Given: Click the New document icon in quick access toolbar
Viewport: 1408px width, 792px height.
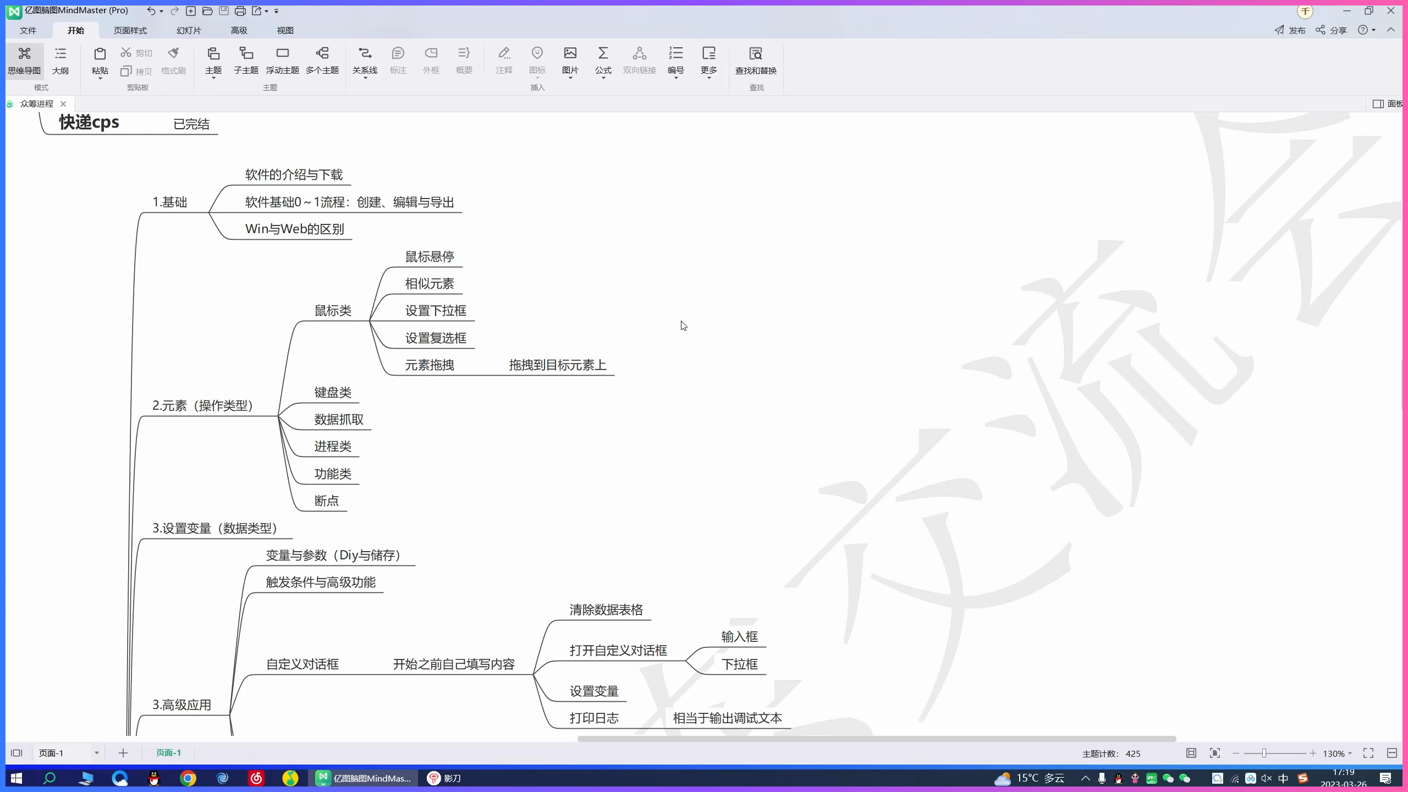Looking at the screenshot, I should (x=191, y=10).
